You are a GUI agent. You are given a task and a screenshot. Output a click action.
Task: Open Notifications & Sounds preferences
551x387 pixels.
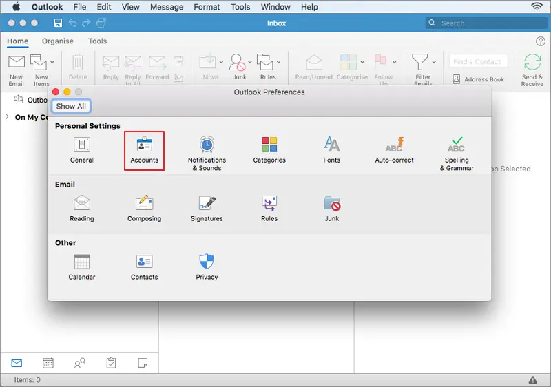tap(207, 154)
